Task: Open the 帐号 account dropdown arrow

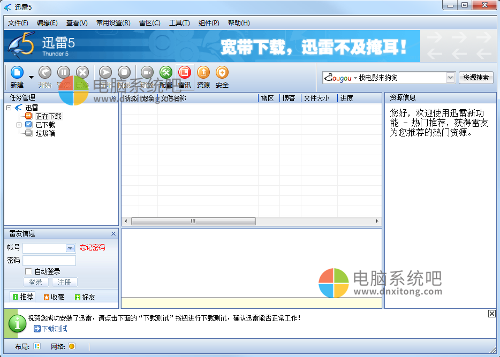Action: tap(70, 248)
